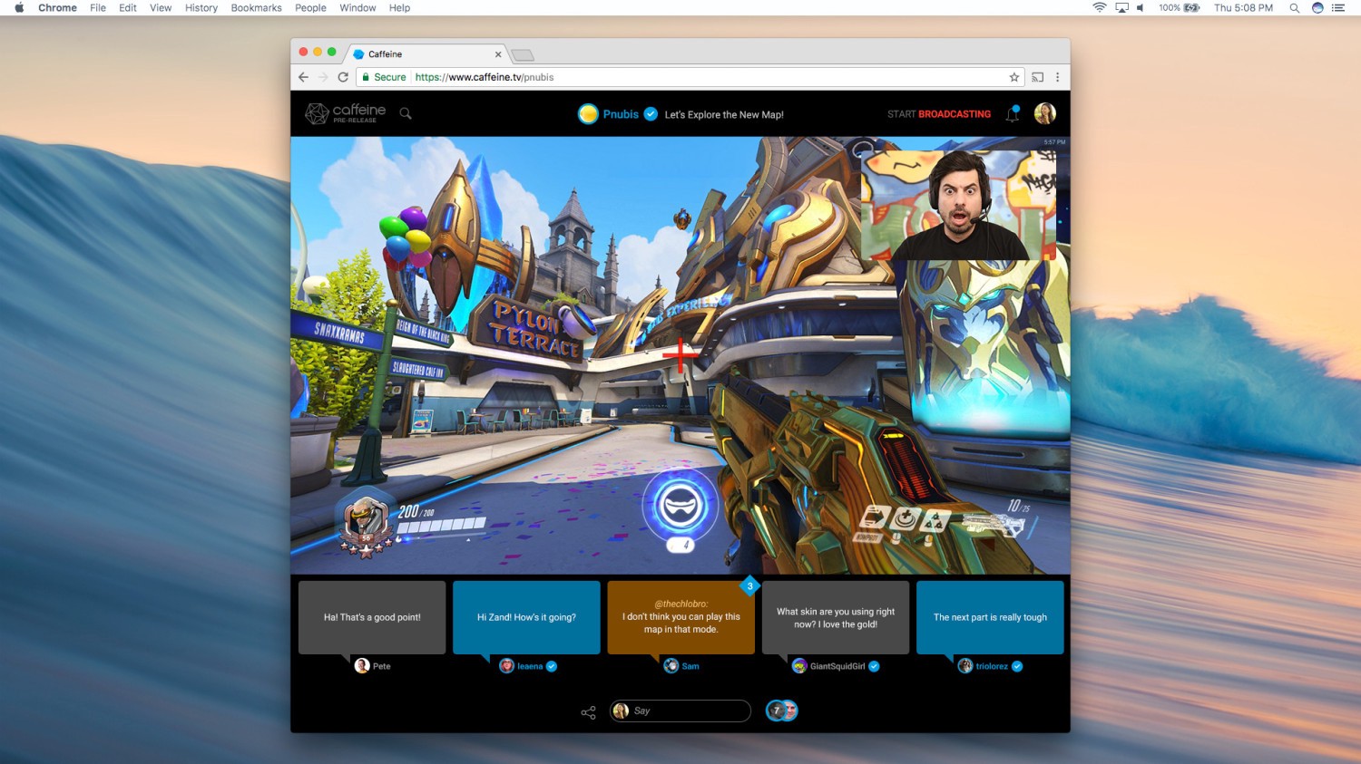
Task: Open the user profile avatar menu
Action: pos(1044,113)
